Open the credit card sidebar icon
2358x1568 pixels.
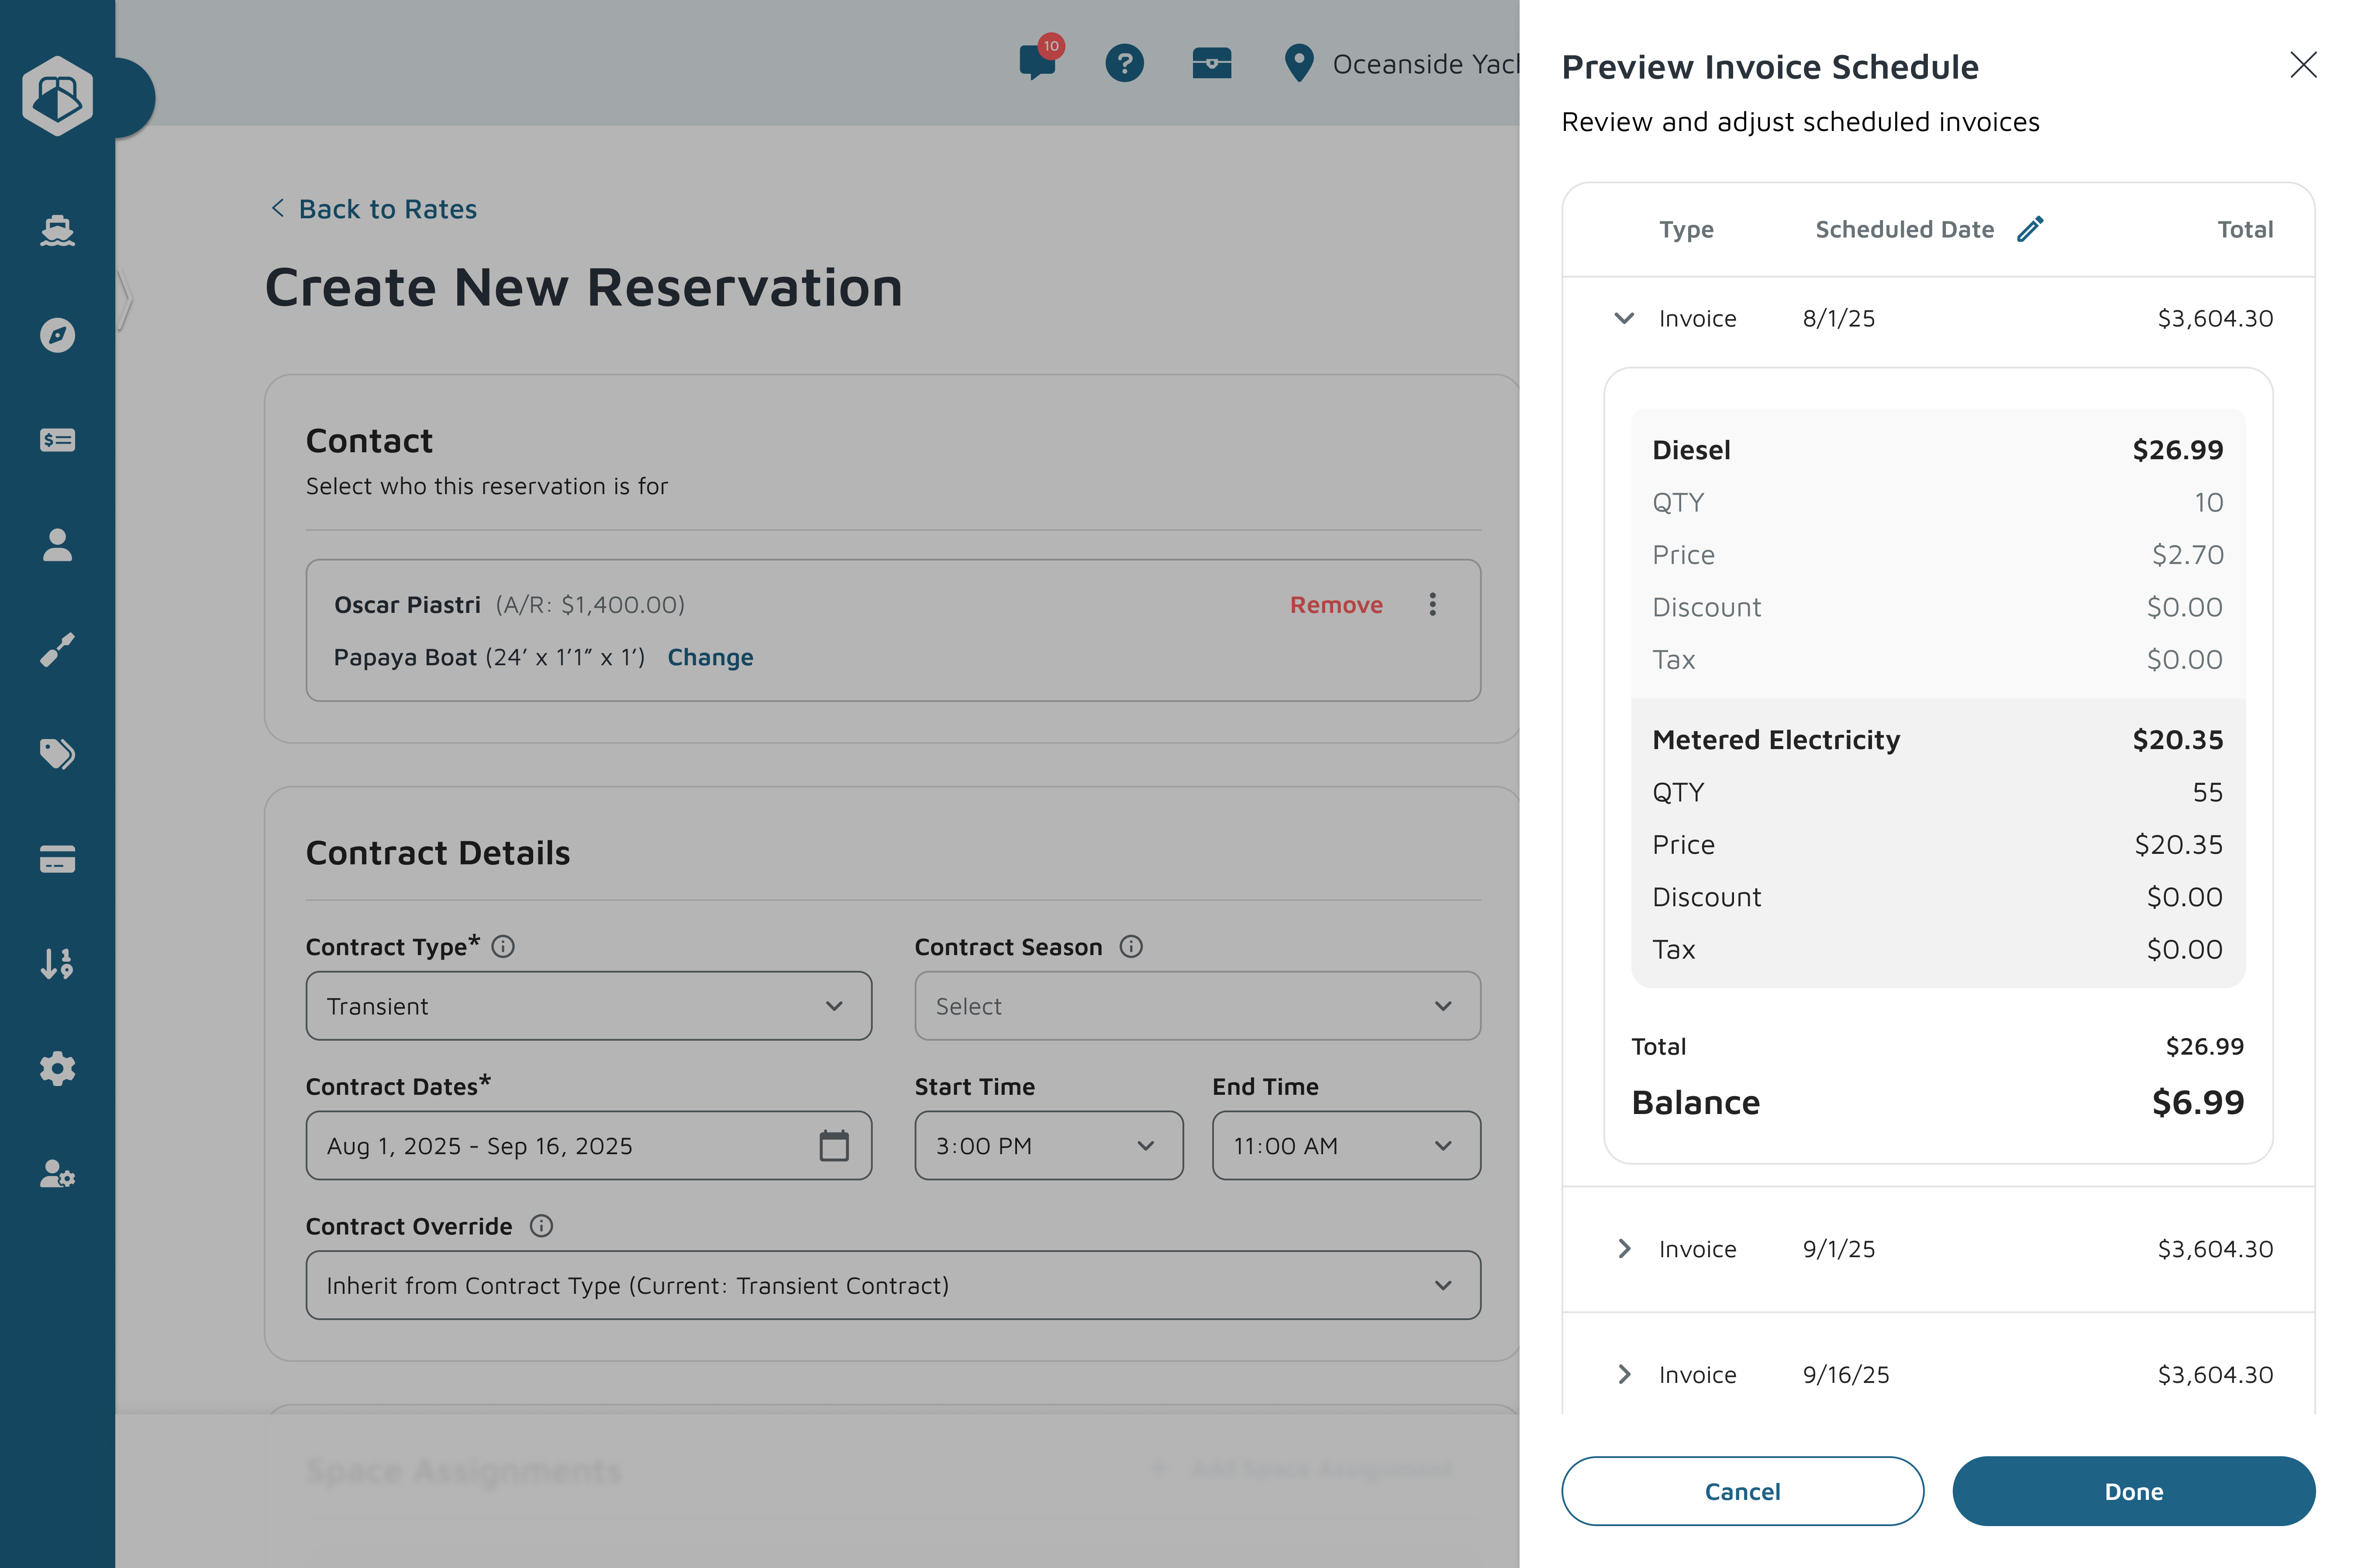tap(57, 859)
